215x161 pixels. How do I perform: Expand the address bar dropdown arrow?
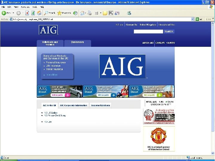pos(193,19)
